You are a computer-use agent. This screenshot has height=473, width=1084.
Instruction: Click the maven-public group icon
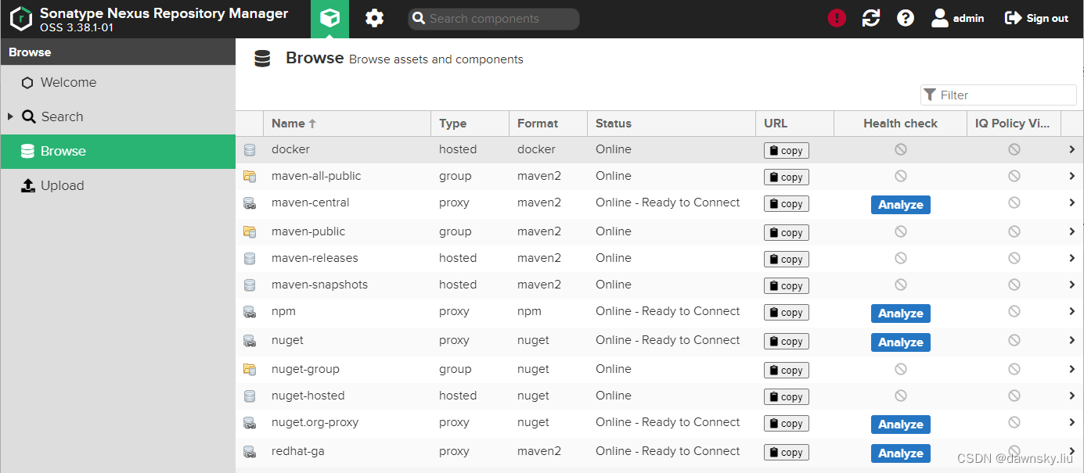click(x=250, y=232)
